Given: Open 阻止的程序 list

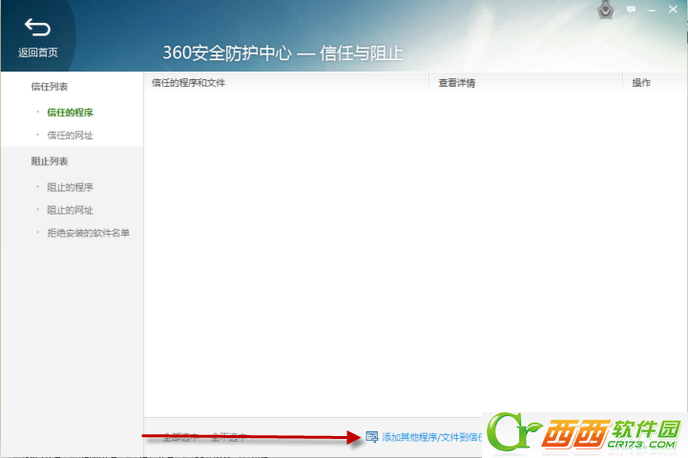Looking at the screenshot, I should (x=70, y=187).
